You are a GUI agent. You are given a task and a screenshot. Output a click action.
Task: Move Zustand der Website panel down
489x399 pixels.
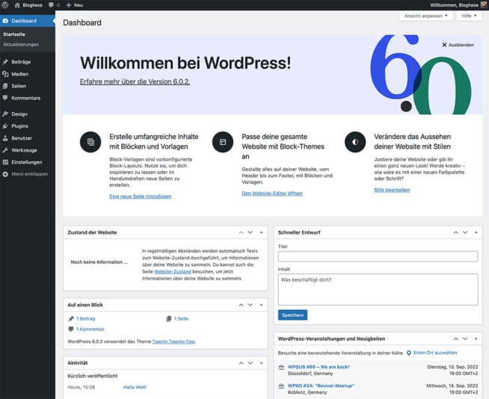(x=250, y=232)
